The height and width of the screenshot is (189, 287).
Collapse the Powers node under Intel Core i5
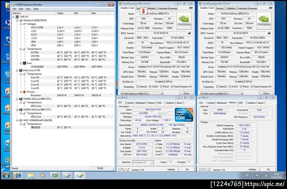tap(21, 92)
